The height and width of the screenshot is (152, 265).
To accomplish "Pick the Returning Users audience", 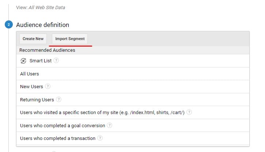I will pyautogui.click(x=133, y=100).
